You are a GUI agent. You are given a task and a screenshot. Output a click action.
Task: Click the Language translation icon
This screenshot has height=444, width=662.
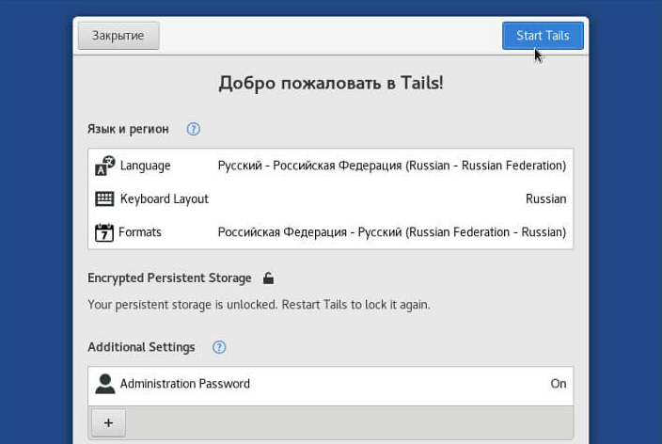coord(104,166)
